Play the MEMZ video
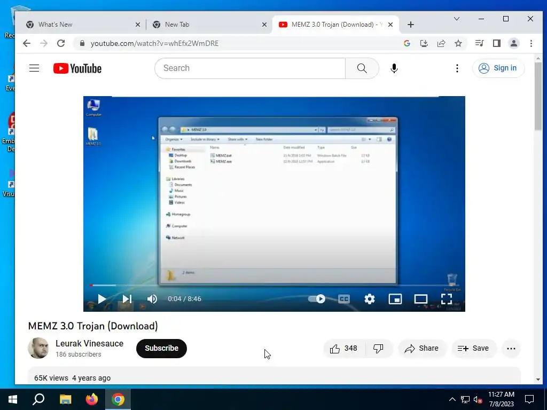Screen dimensions: 547x410 click(x=102, y=299)
